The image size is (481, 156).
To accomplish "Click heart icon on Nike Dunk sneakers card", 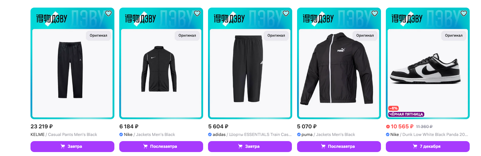I will pos(464,13).
